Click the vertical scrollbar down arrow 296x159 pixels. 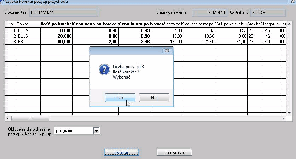coord(289,113)
